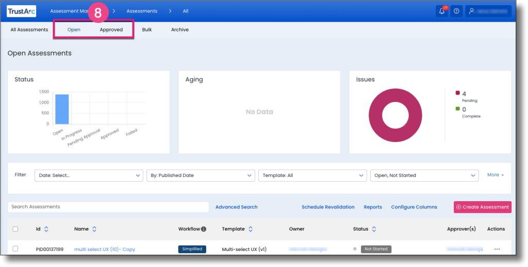Image resolution: width=528 pixels, height=267 pixels.
Task: Click the Simplified workflow badge
Action: tap(192, 249)
